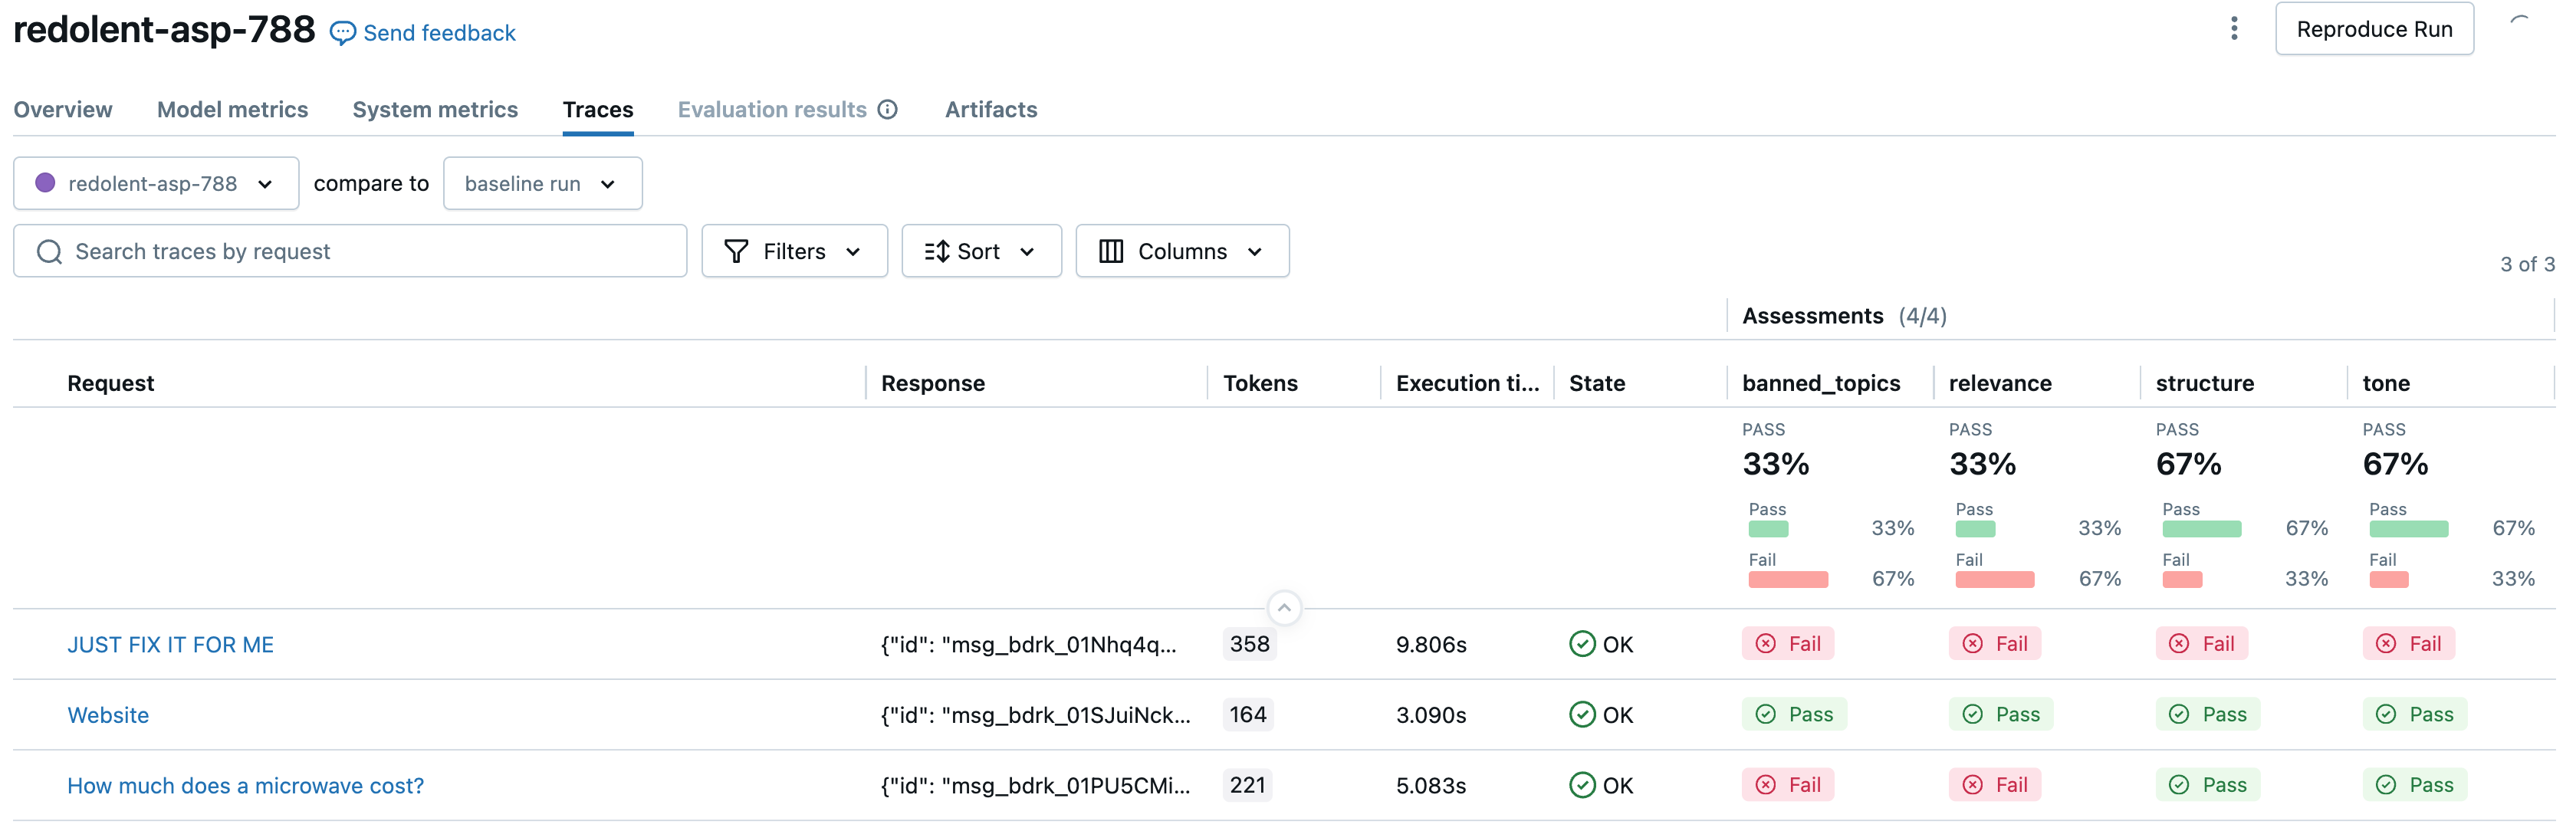Collapse assessments summary with circular chevron
Image resolution: width=2576 pixels, height=831 pixels.
tap(1284, 608)
